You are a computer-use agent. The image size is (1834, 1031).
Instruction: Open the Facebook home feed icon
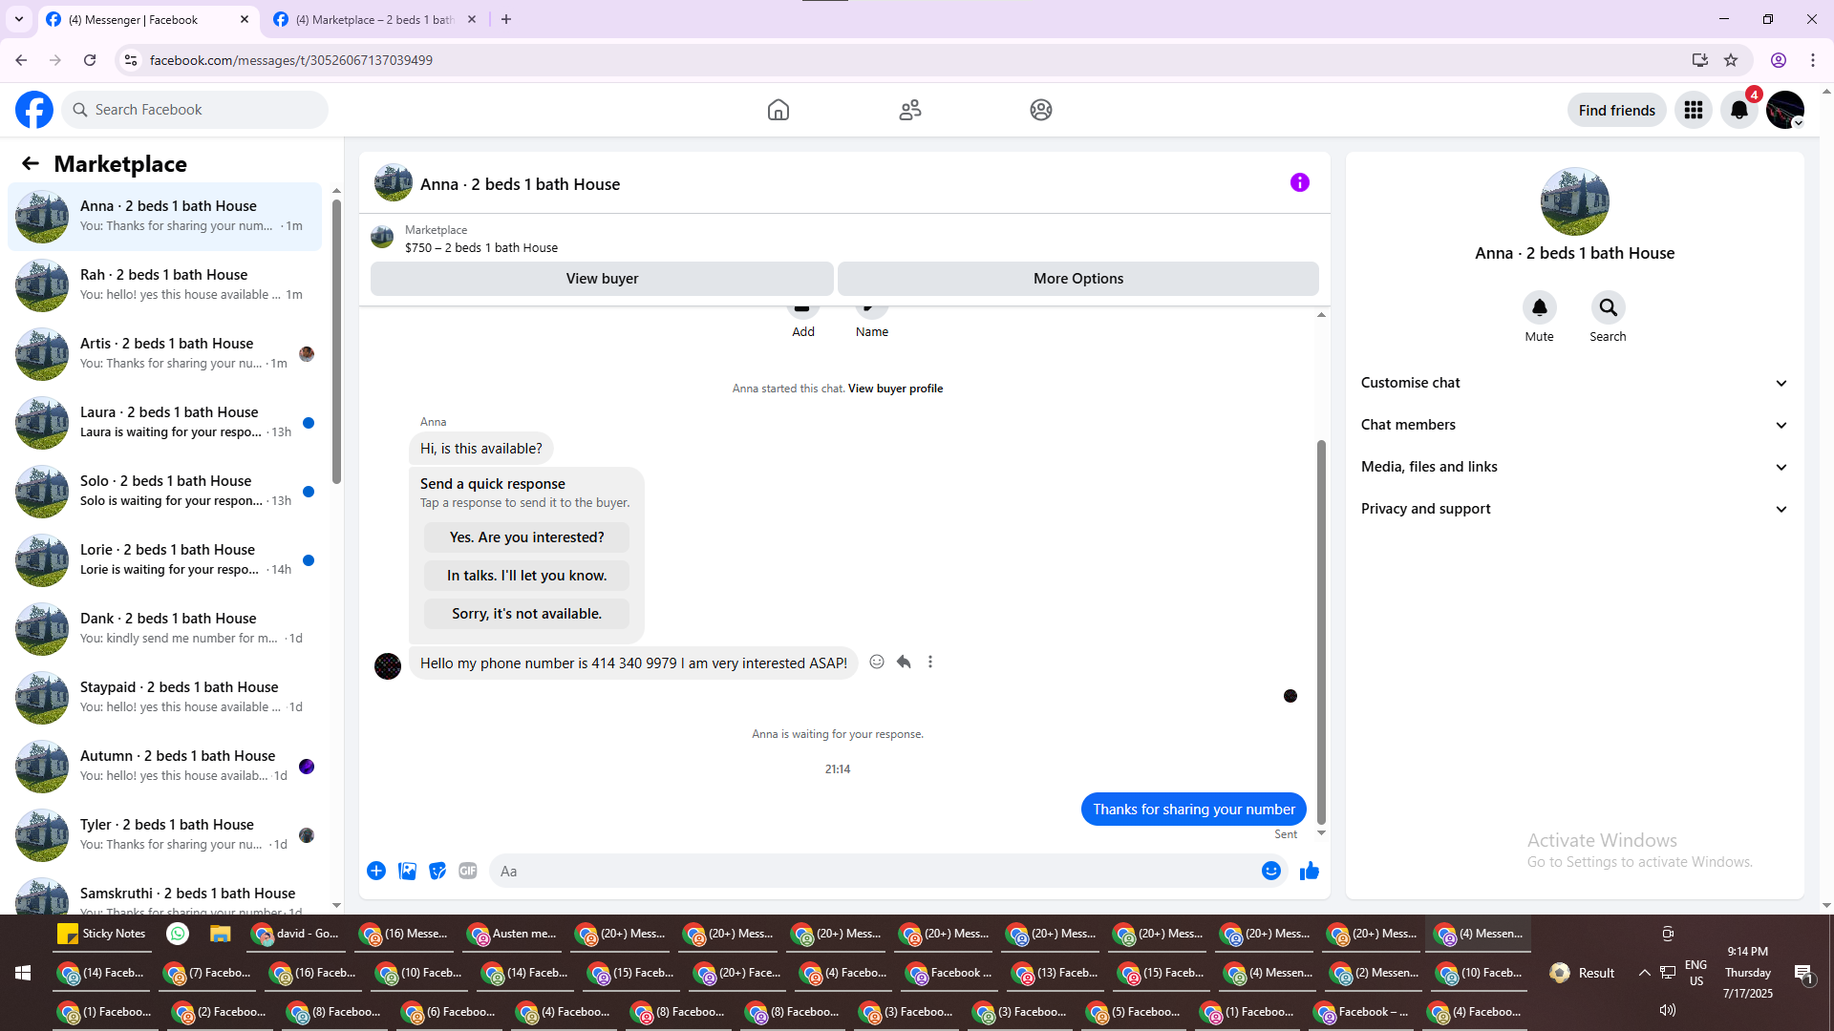click(x=778, y=110)
